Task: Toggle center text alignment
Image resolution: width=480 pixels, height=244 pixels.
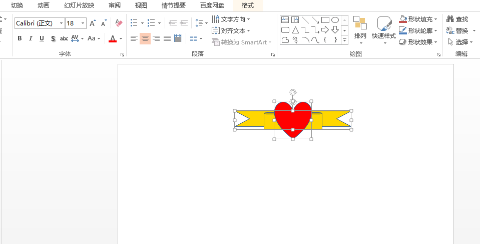Action: (145, 38)
